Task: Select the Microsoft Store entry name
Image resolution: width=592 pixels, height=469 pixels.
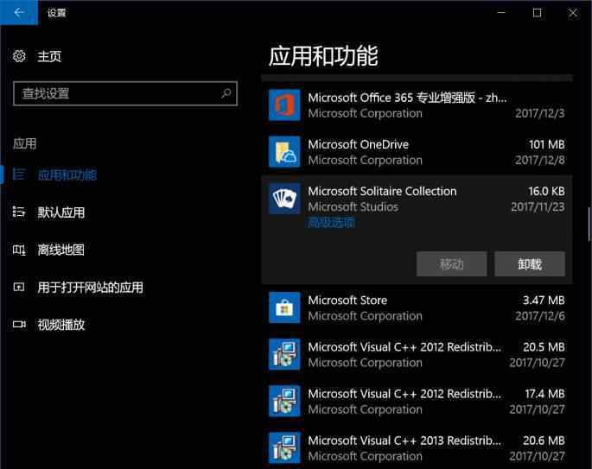Action: [347, 301]
